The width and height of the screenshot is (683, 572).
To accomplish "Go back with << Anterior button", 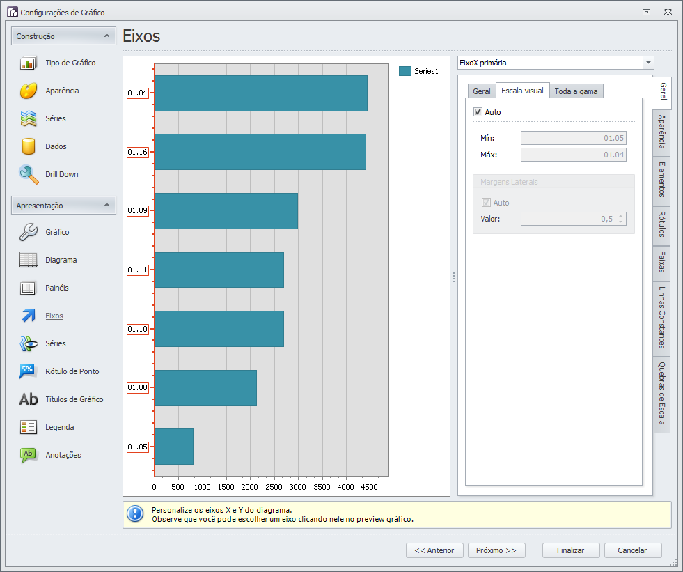I will tap(434, 550).
